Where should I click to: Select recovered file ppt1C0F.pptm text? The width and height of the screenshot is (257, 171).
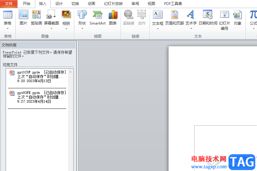coord(28,72)
